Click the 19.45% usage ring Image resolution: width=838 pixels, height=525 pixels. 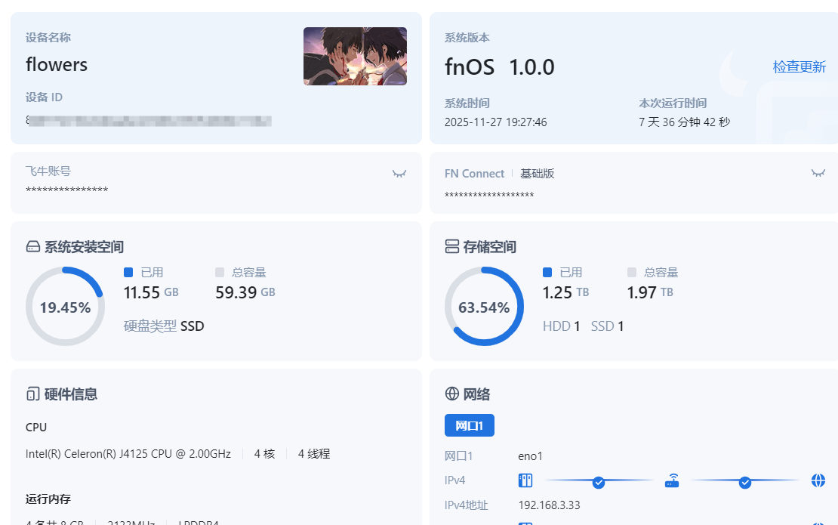tap(65, 307)
